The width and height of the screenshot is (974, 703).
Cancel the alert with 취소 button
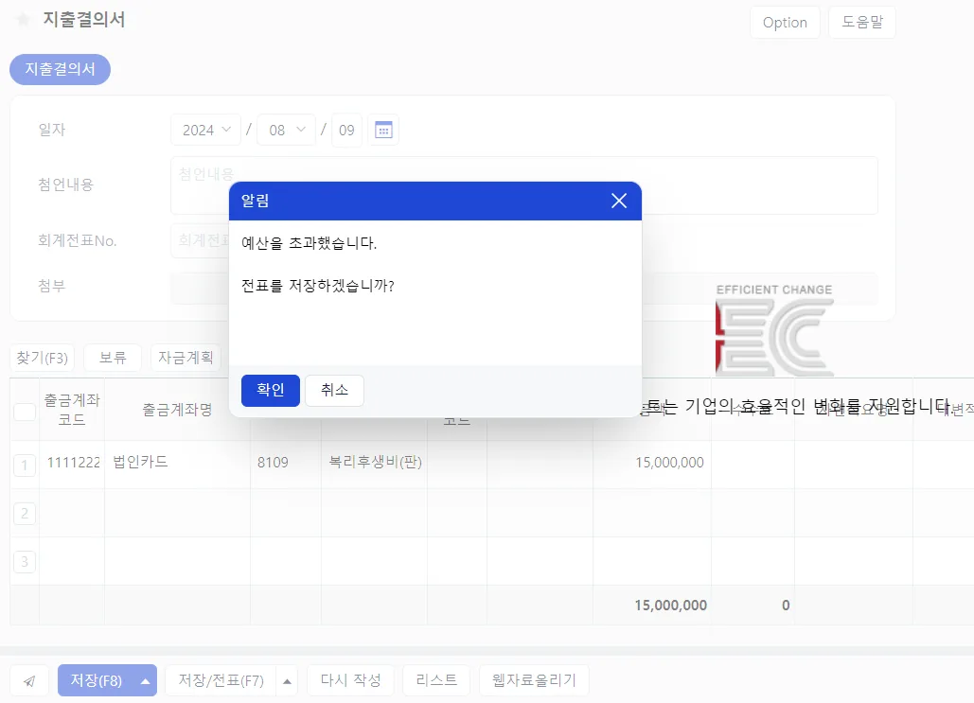pos(334,391)
